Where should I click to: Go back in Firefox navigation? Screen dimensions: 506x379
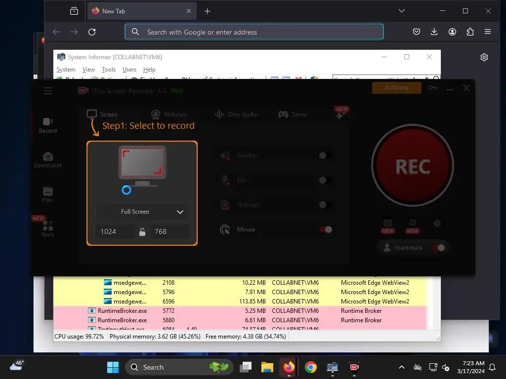(x=56, y=32)
